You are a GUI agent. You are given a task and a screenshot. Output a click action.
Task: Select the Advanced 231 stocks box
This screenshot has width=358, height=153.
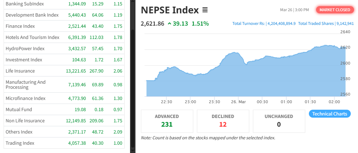click(x=167, y=121)
